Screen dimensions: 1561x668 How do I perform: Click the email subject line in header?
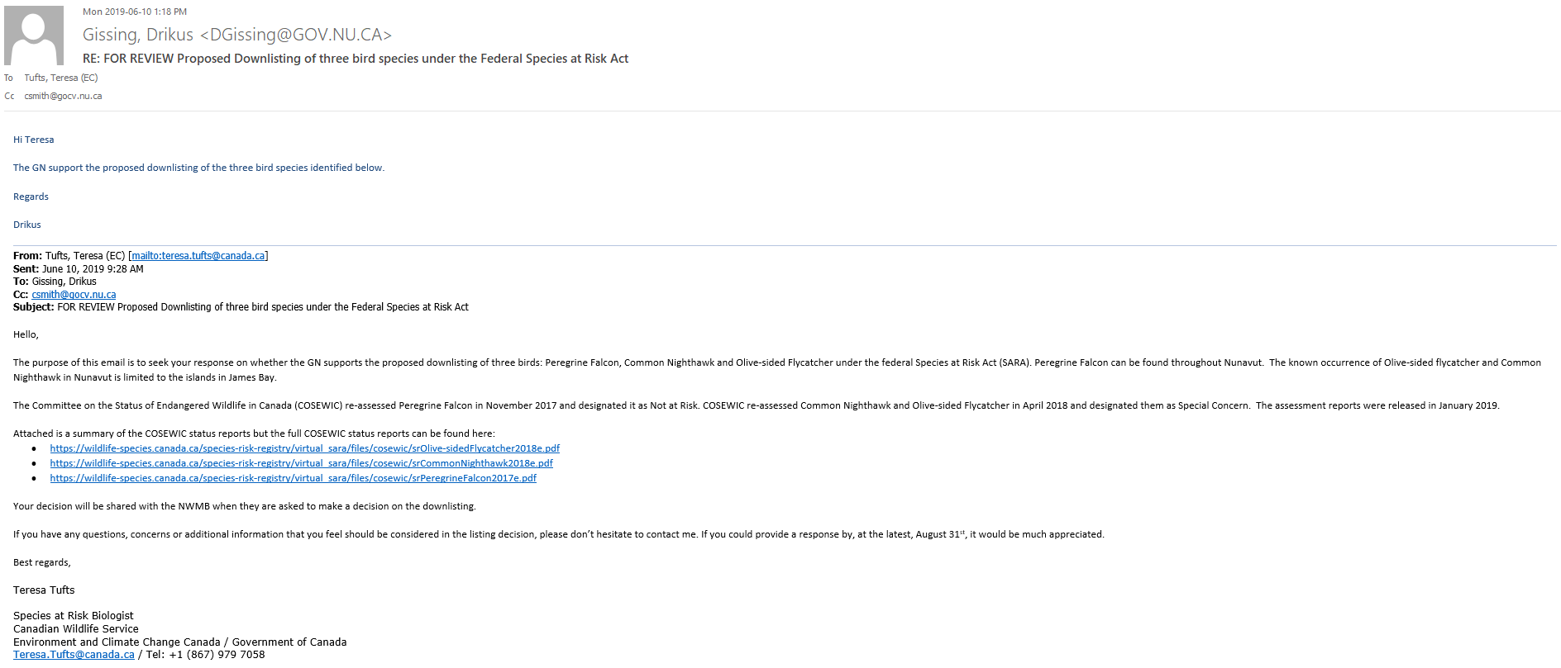(x=356, y=59)
